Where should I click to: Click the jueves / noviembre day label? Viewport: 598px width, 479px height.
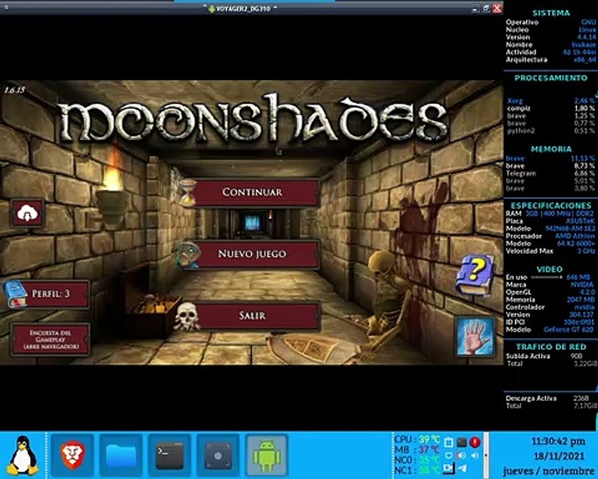click(x=549, y=470)
